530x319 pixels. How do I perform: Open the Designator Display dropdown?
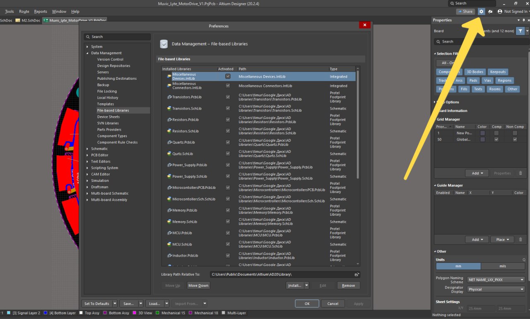[x=496, y=289]
